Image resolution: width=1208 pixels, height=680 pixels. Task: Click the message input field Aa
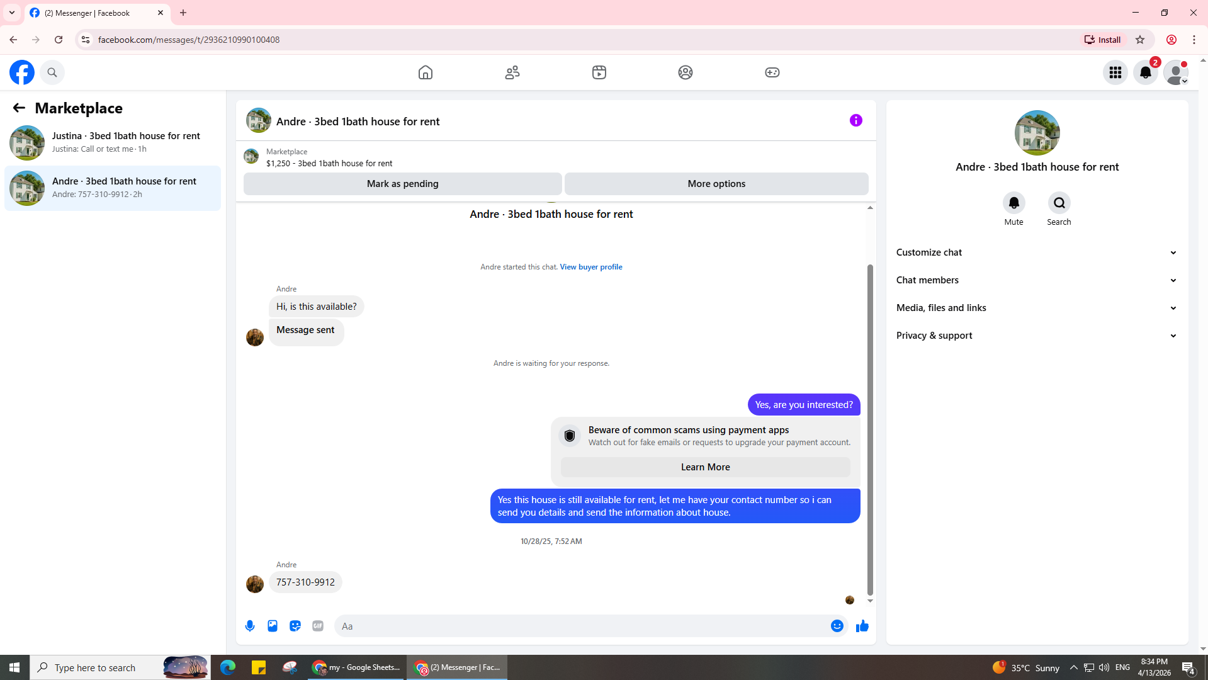tap(582, 626)
